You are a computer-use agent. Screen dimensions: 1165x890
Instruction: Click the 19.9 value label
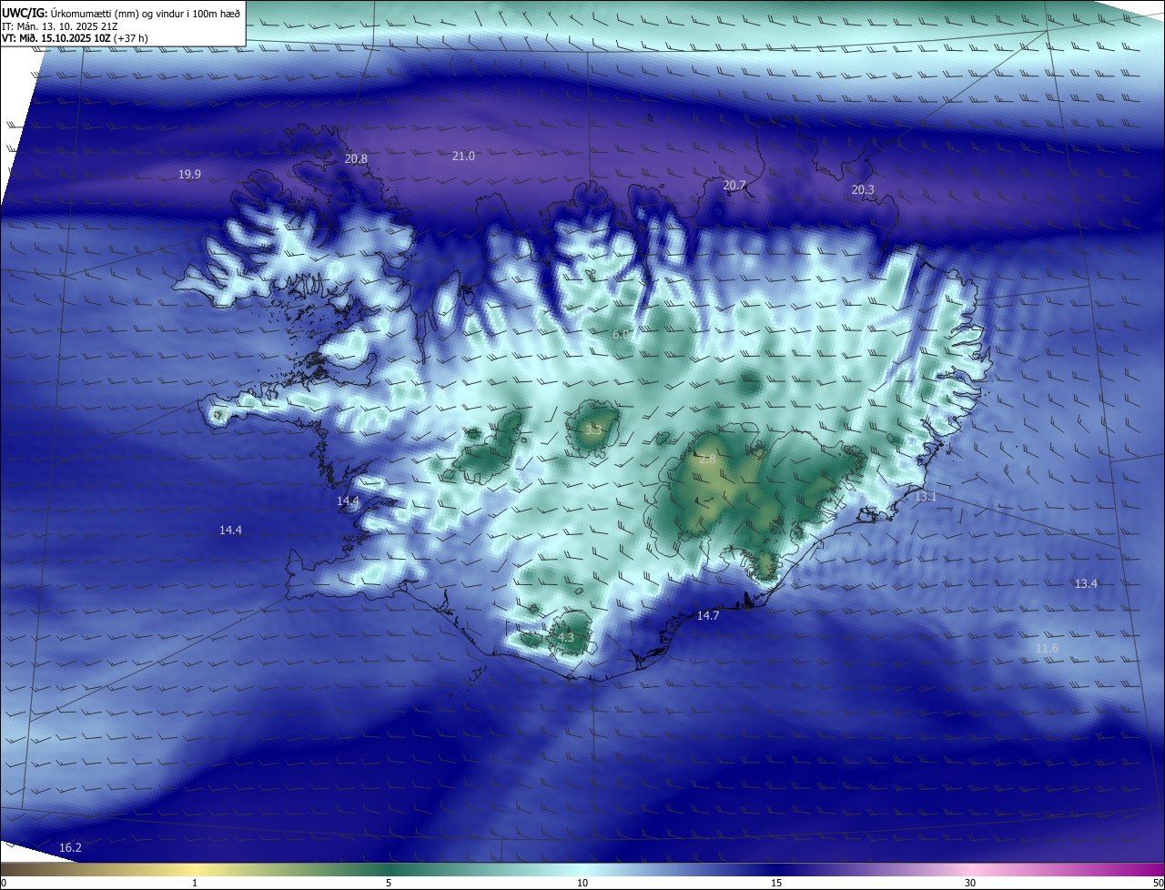pyautogui.click(x=189, y=174)
